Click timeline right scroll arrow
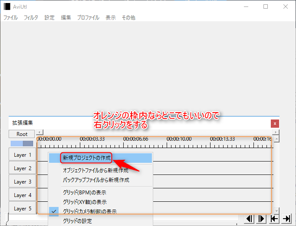 [x=276, y=132]
